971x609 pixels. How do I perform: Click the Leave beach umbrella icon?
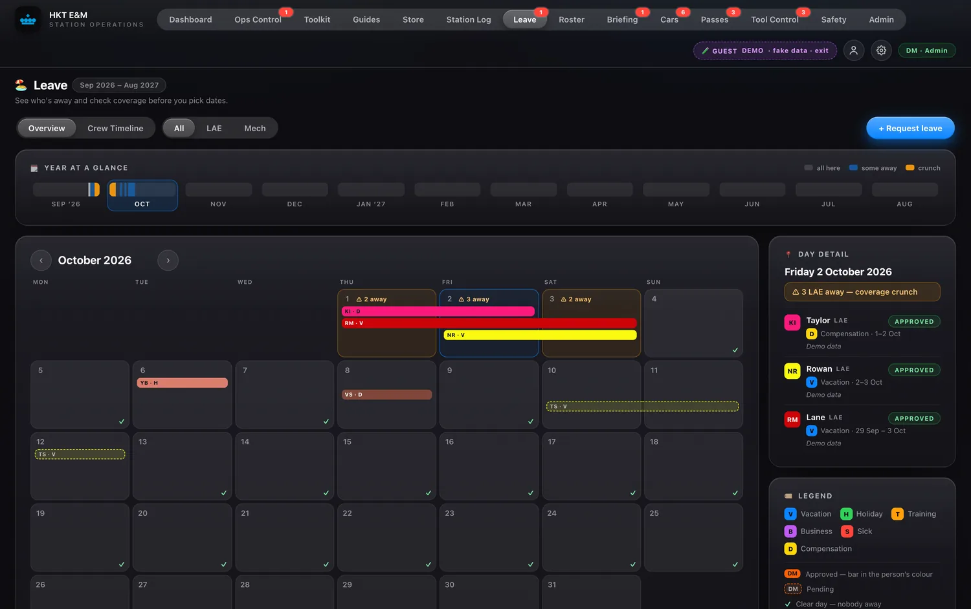click(x=21, y=85)
